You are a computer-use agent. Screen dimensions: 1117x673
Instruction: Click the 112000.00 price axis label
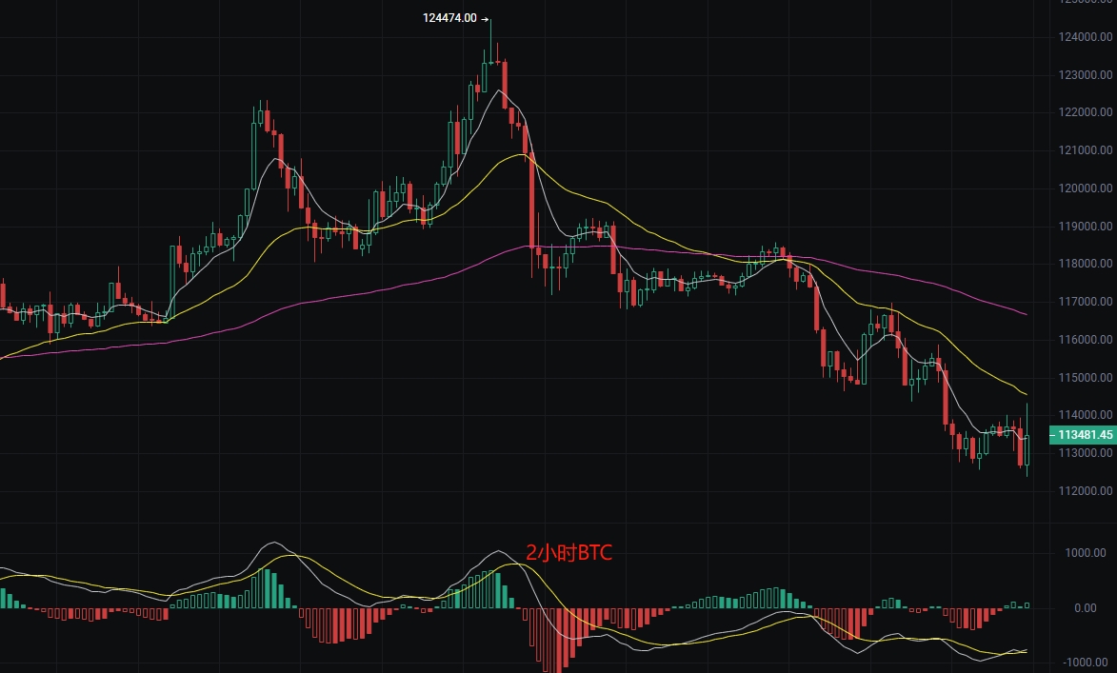pos(1086,490)
